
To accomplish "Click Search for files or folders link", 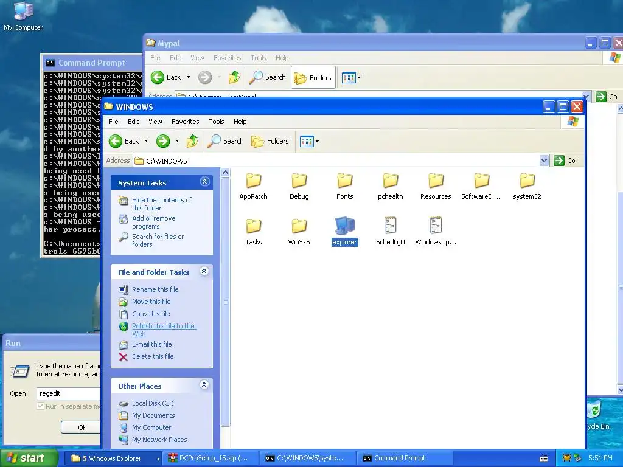I will click(x=158, y=240).
